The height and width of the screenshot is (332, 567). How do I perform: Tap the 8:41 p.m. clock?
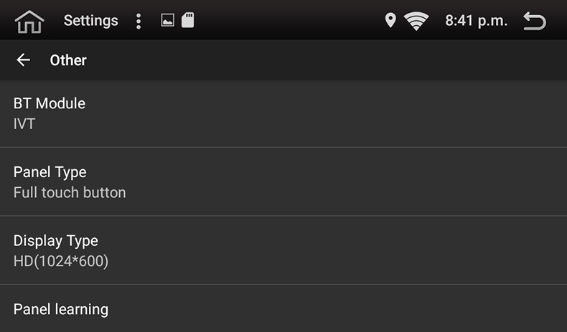pos(476,21)
